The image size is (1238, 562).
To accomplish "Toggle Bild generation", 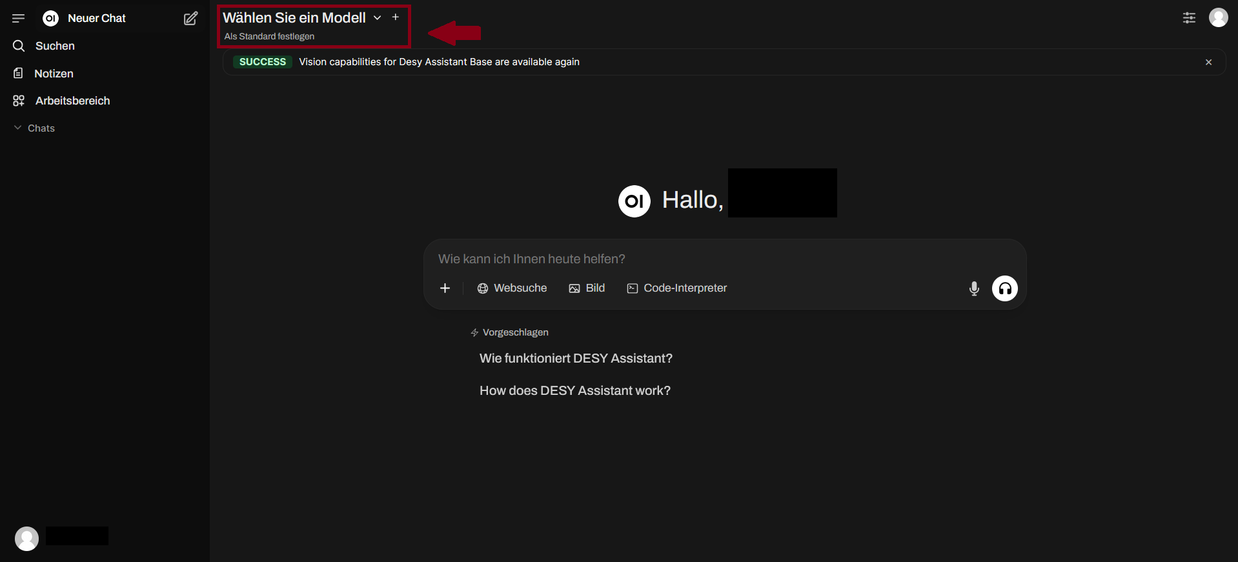I will pyautogui.click(x=587, y=288).
